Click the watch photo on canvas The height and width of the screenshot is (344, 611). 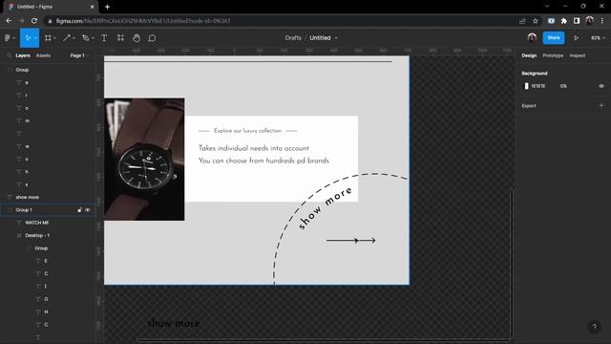144,160
